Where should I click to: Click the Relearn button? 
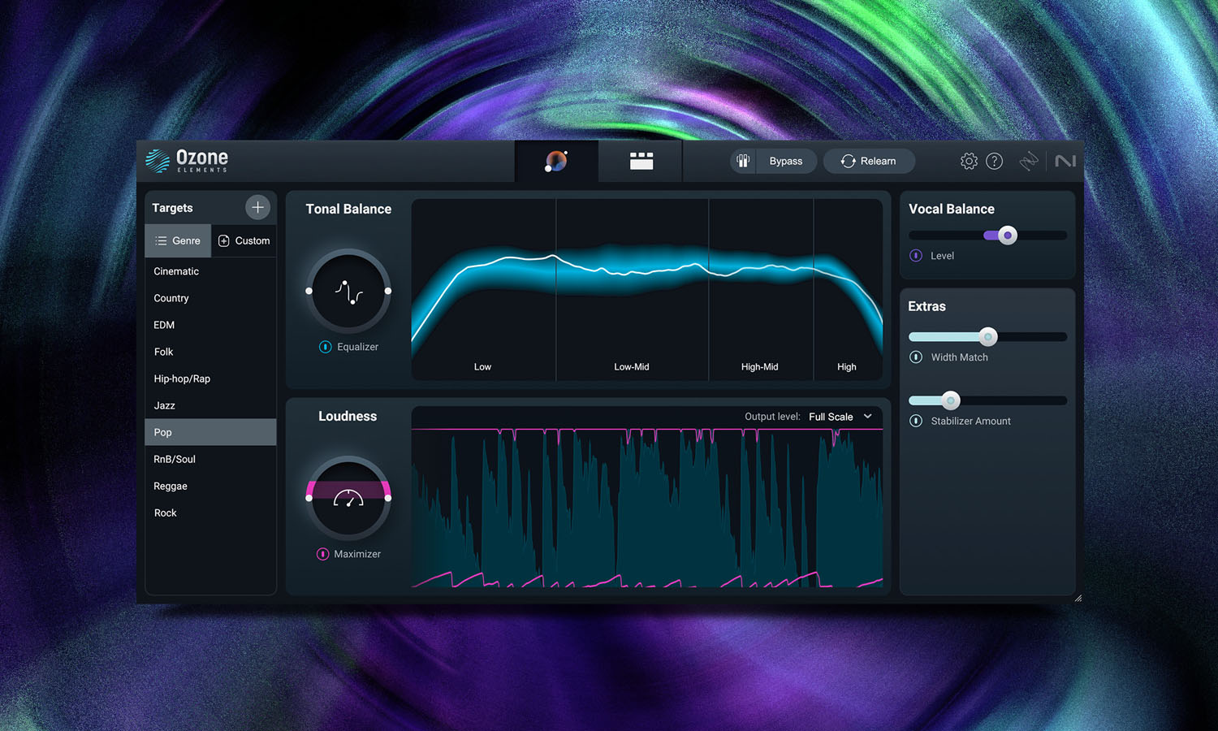click(x=869, y=161)
